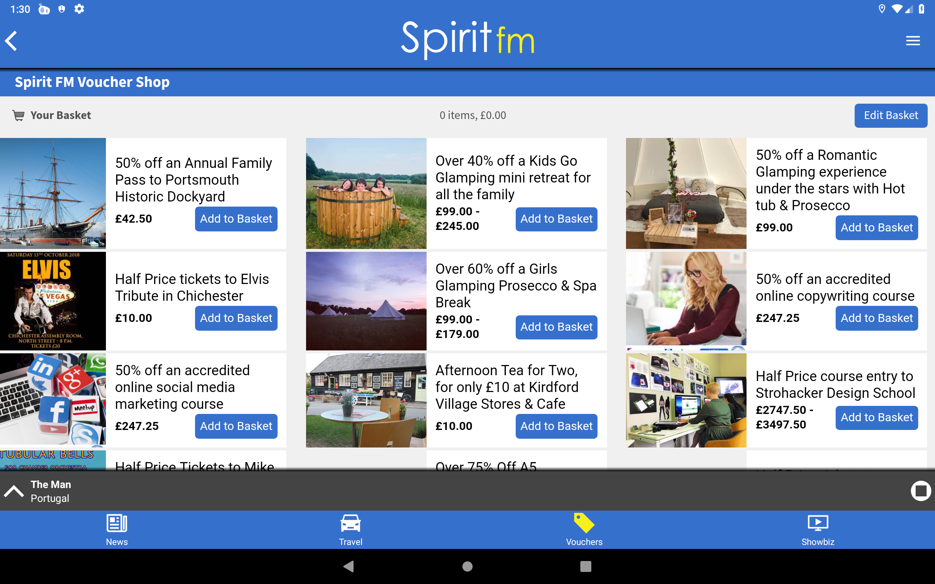Viewport: 935px width, 584px height.
Task: Add Strohacker Design School course to basket
Action: pos(876,417)
